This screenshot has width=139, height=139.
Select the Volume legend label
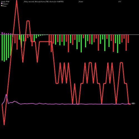[5, 4]
